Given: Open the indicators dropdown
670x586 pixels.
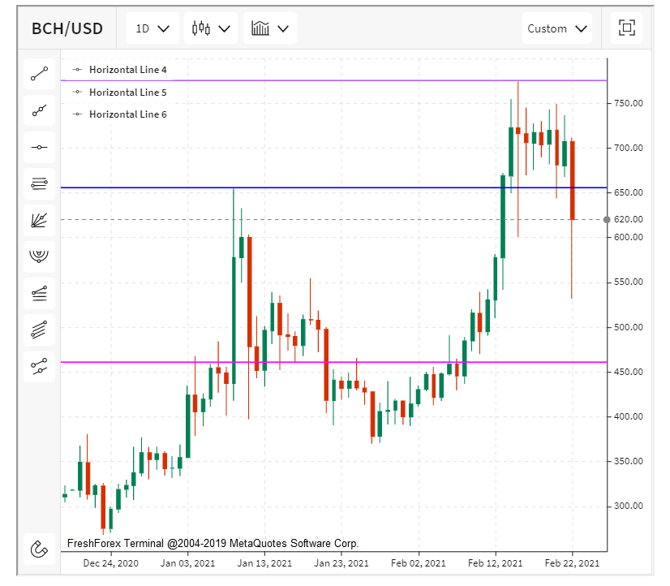Looking at the screenshot, I should (270, 28).
